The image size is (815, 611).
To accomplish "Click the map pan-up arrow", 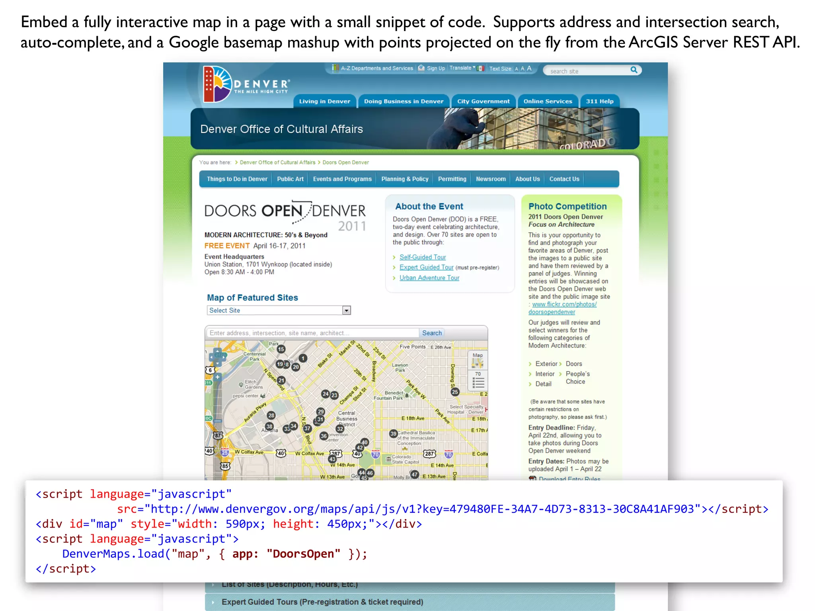I will pyautogui.click(x=218, y=351).
